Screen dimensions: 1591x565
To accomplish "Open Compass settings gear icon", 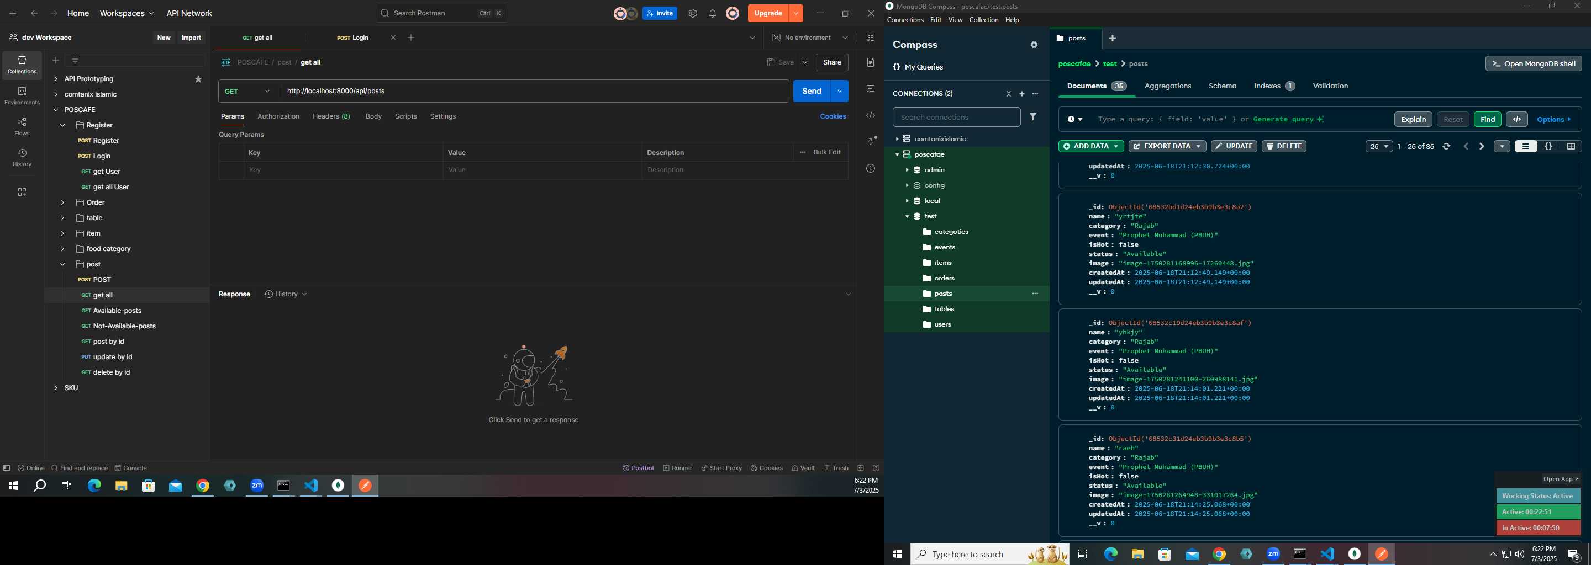I will pyautogui.click(x=1034, y=45).
